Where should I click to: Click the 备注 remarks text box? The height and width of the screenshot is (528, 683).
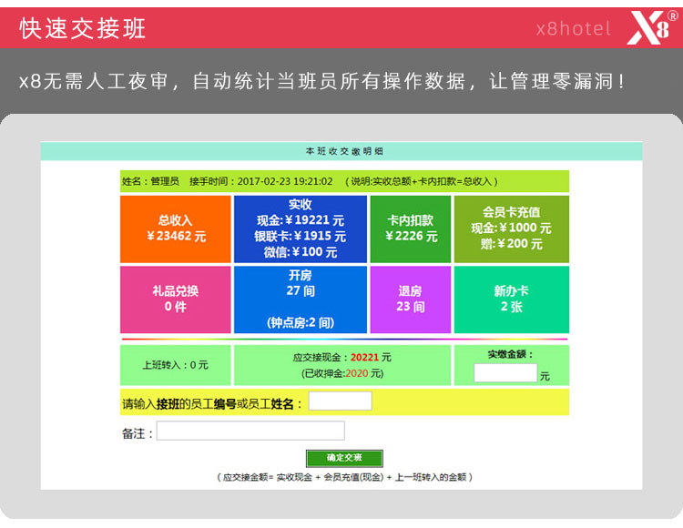(250, 431)
